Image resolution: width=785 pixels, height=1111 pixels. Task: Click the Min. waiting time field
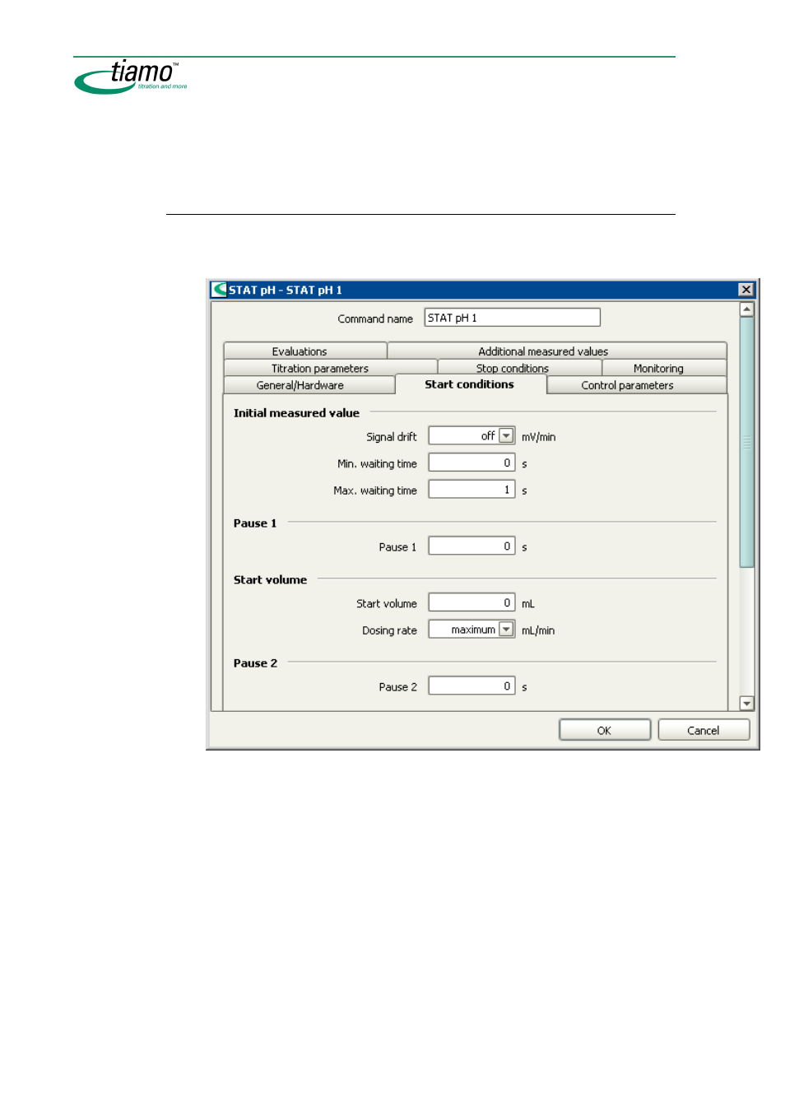tap(471, 463)
